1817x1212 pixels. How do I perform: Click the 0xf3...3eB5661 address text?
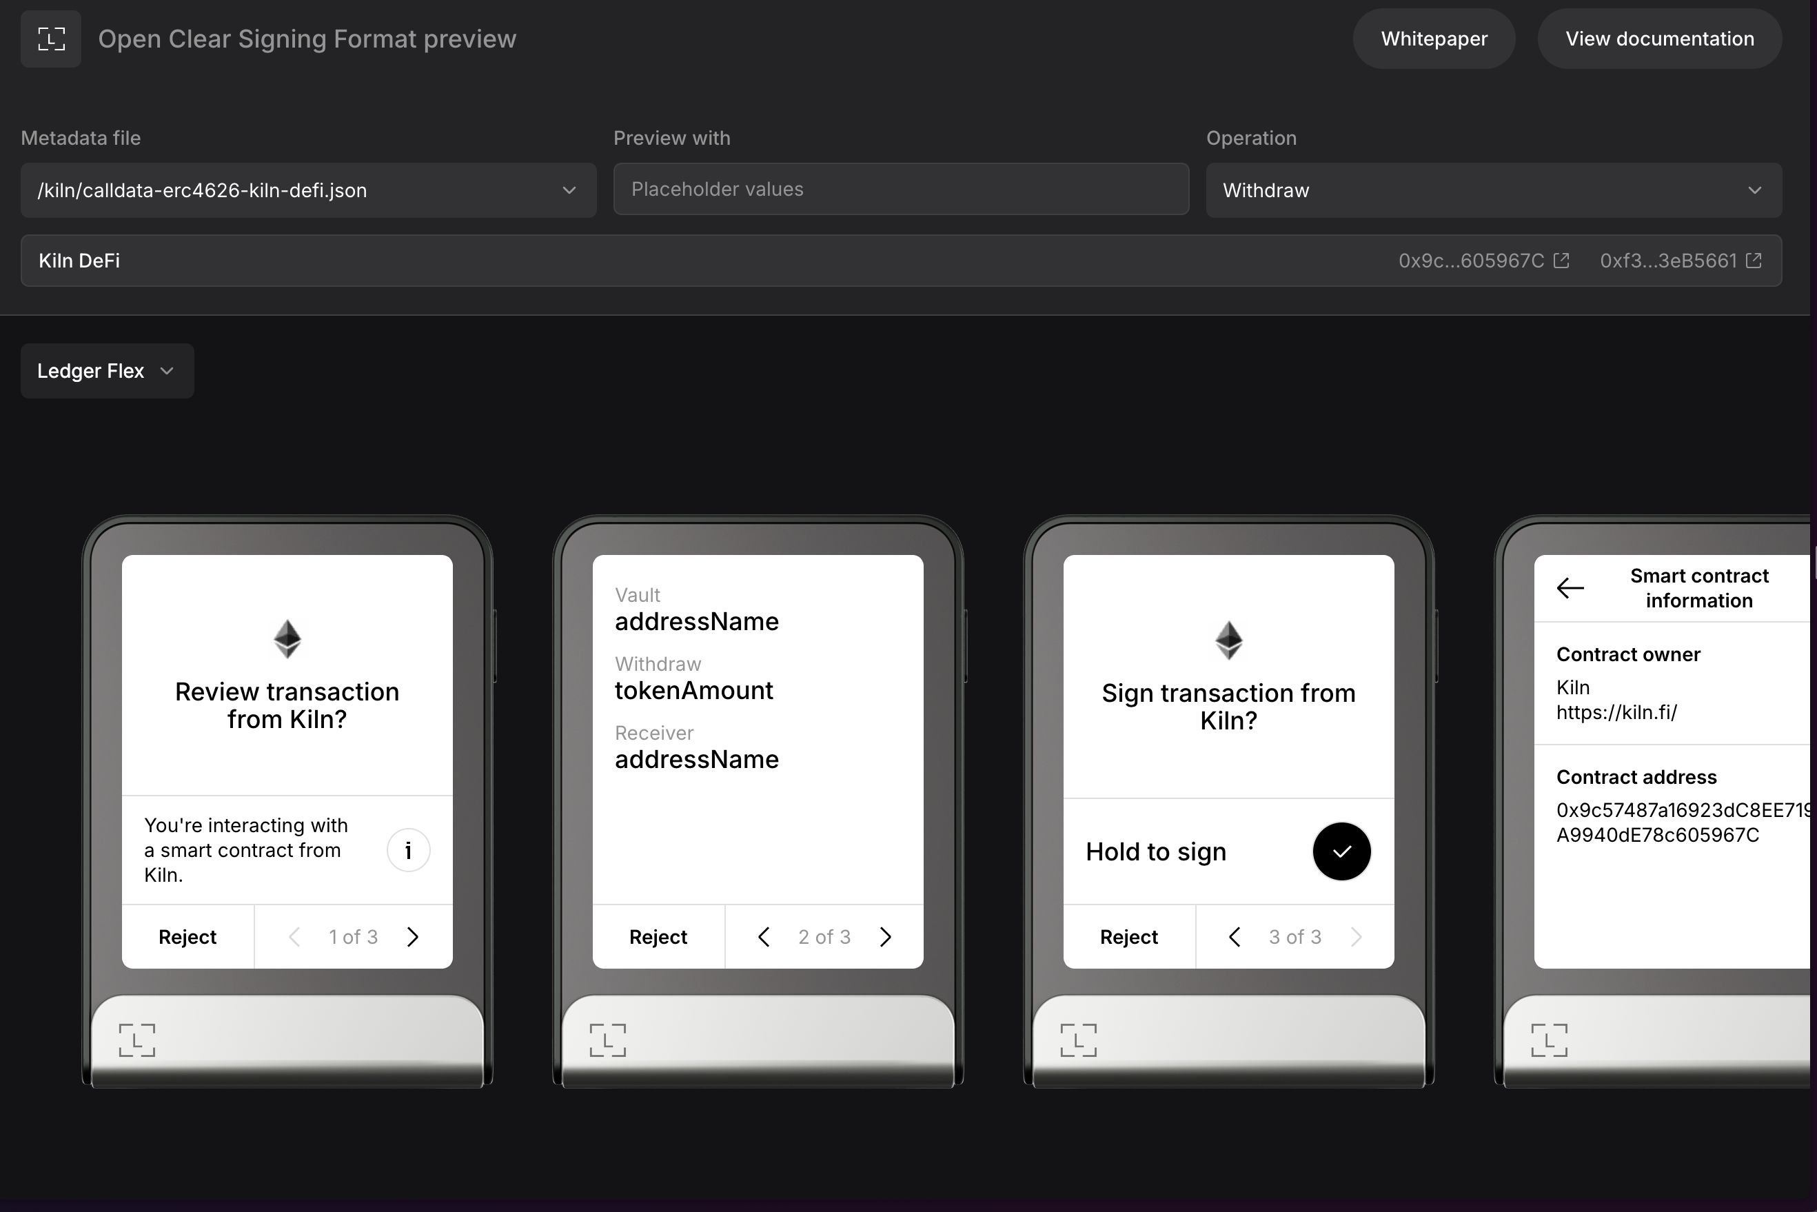[x=1668, y=261]
